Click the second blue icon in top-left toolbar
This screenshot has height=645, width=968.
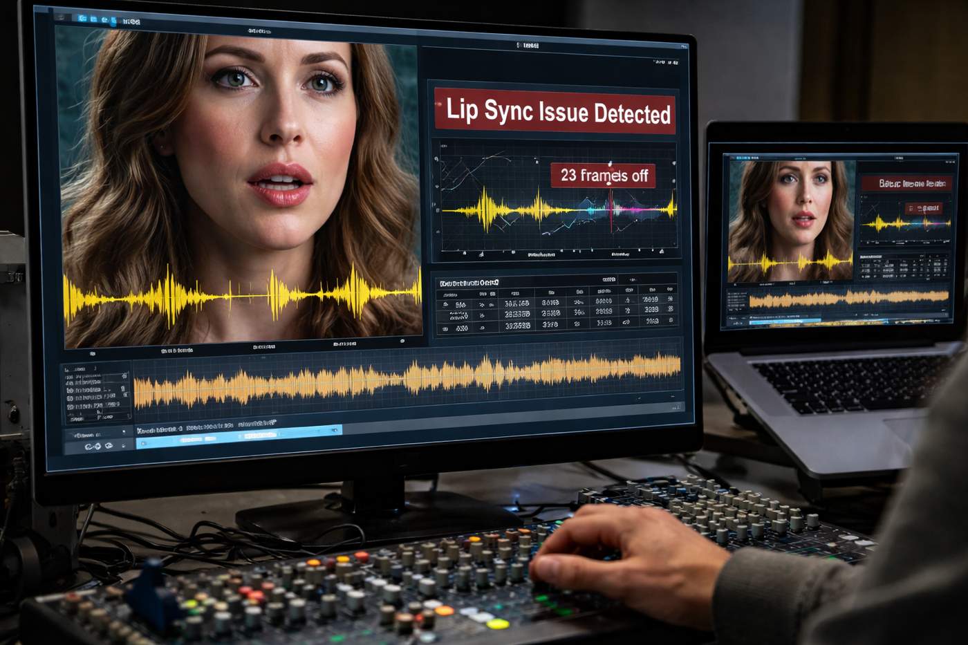pos(93,19)
